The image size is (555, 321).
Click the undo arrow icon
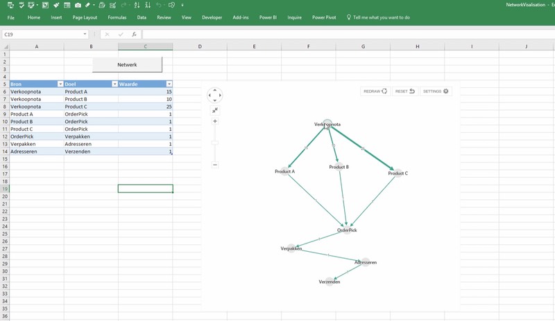159,5
